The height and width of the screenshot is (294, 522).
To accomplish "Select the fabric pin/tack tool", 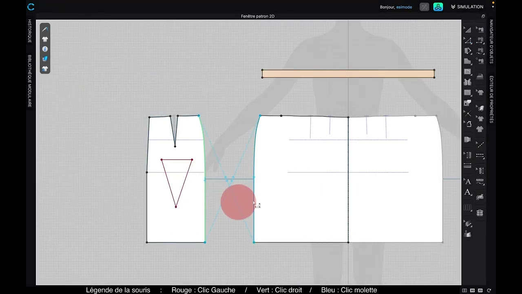I will click(x=480, y=197).
